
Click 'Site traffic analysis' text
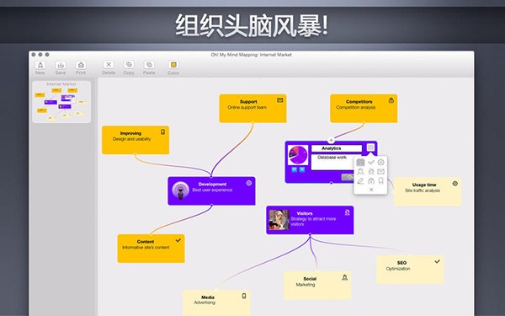point(423,190)
